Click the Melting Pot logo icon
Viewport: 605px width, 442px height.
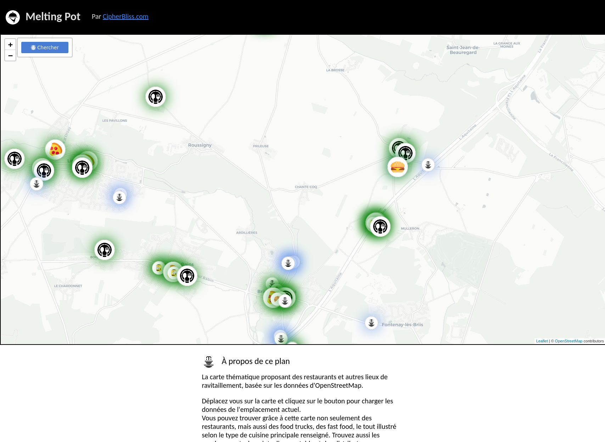13,17
